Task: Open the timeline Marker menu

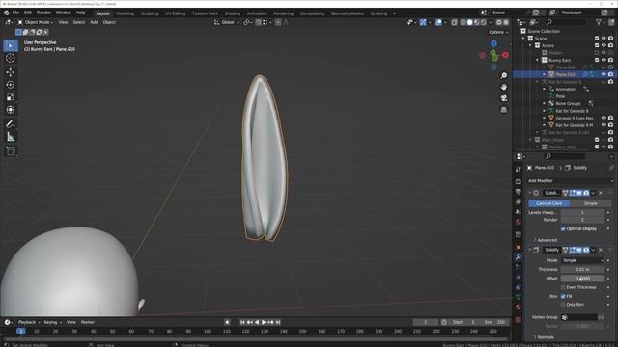Action: 88,322
